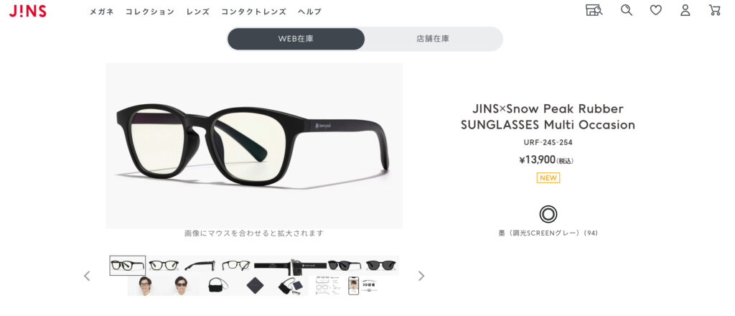Viewport: 735px width, 316px height.
Task: Show next thumbnails with right chevron
Action: pos(421,276)
